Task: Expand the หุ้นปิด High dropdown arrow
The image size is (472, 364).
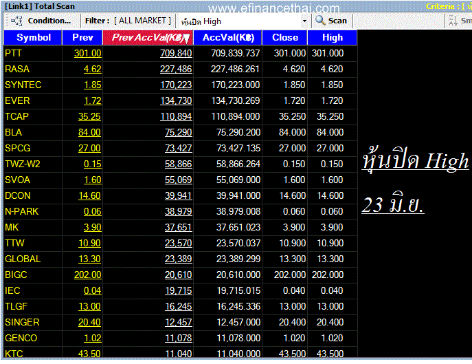Action: 304,21
